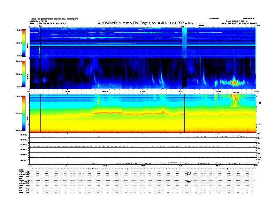Click the -130.00 label on TNR color bar
Image resolution: width=276 pixels, height=213 pixels.
(18, 96)
